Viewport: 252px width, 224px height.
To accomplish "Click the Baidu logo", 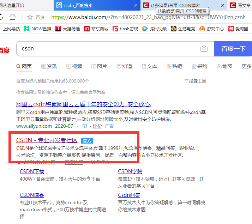I will pos(5,50).
